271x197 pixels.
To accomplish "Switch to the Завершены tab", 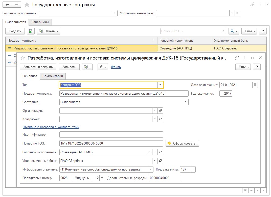I will pyautogui.click(x=40, y=22).
